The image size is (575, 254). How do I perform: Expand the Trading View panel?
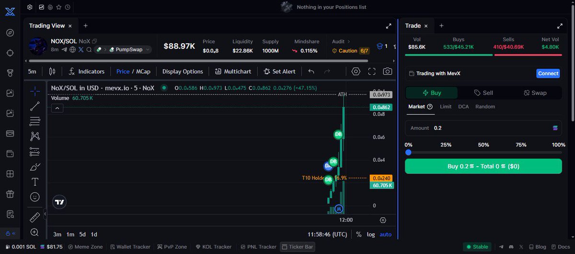click(389, 26)
